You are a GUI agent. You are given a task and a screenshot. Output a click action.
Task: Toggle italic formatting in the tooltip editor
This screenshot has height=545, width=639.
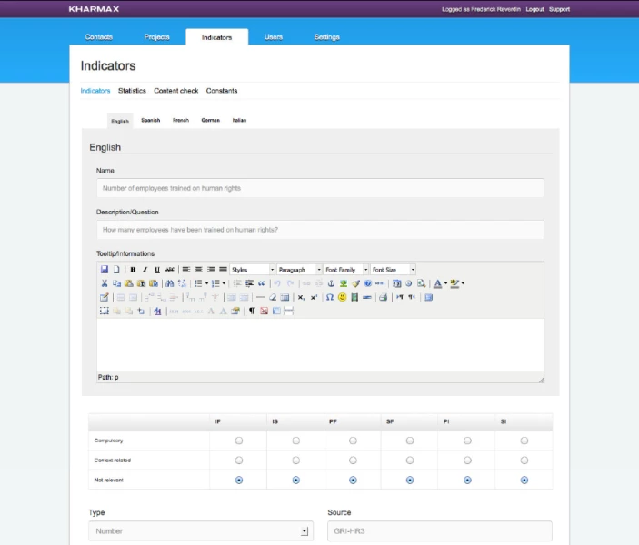[145, 270]
